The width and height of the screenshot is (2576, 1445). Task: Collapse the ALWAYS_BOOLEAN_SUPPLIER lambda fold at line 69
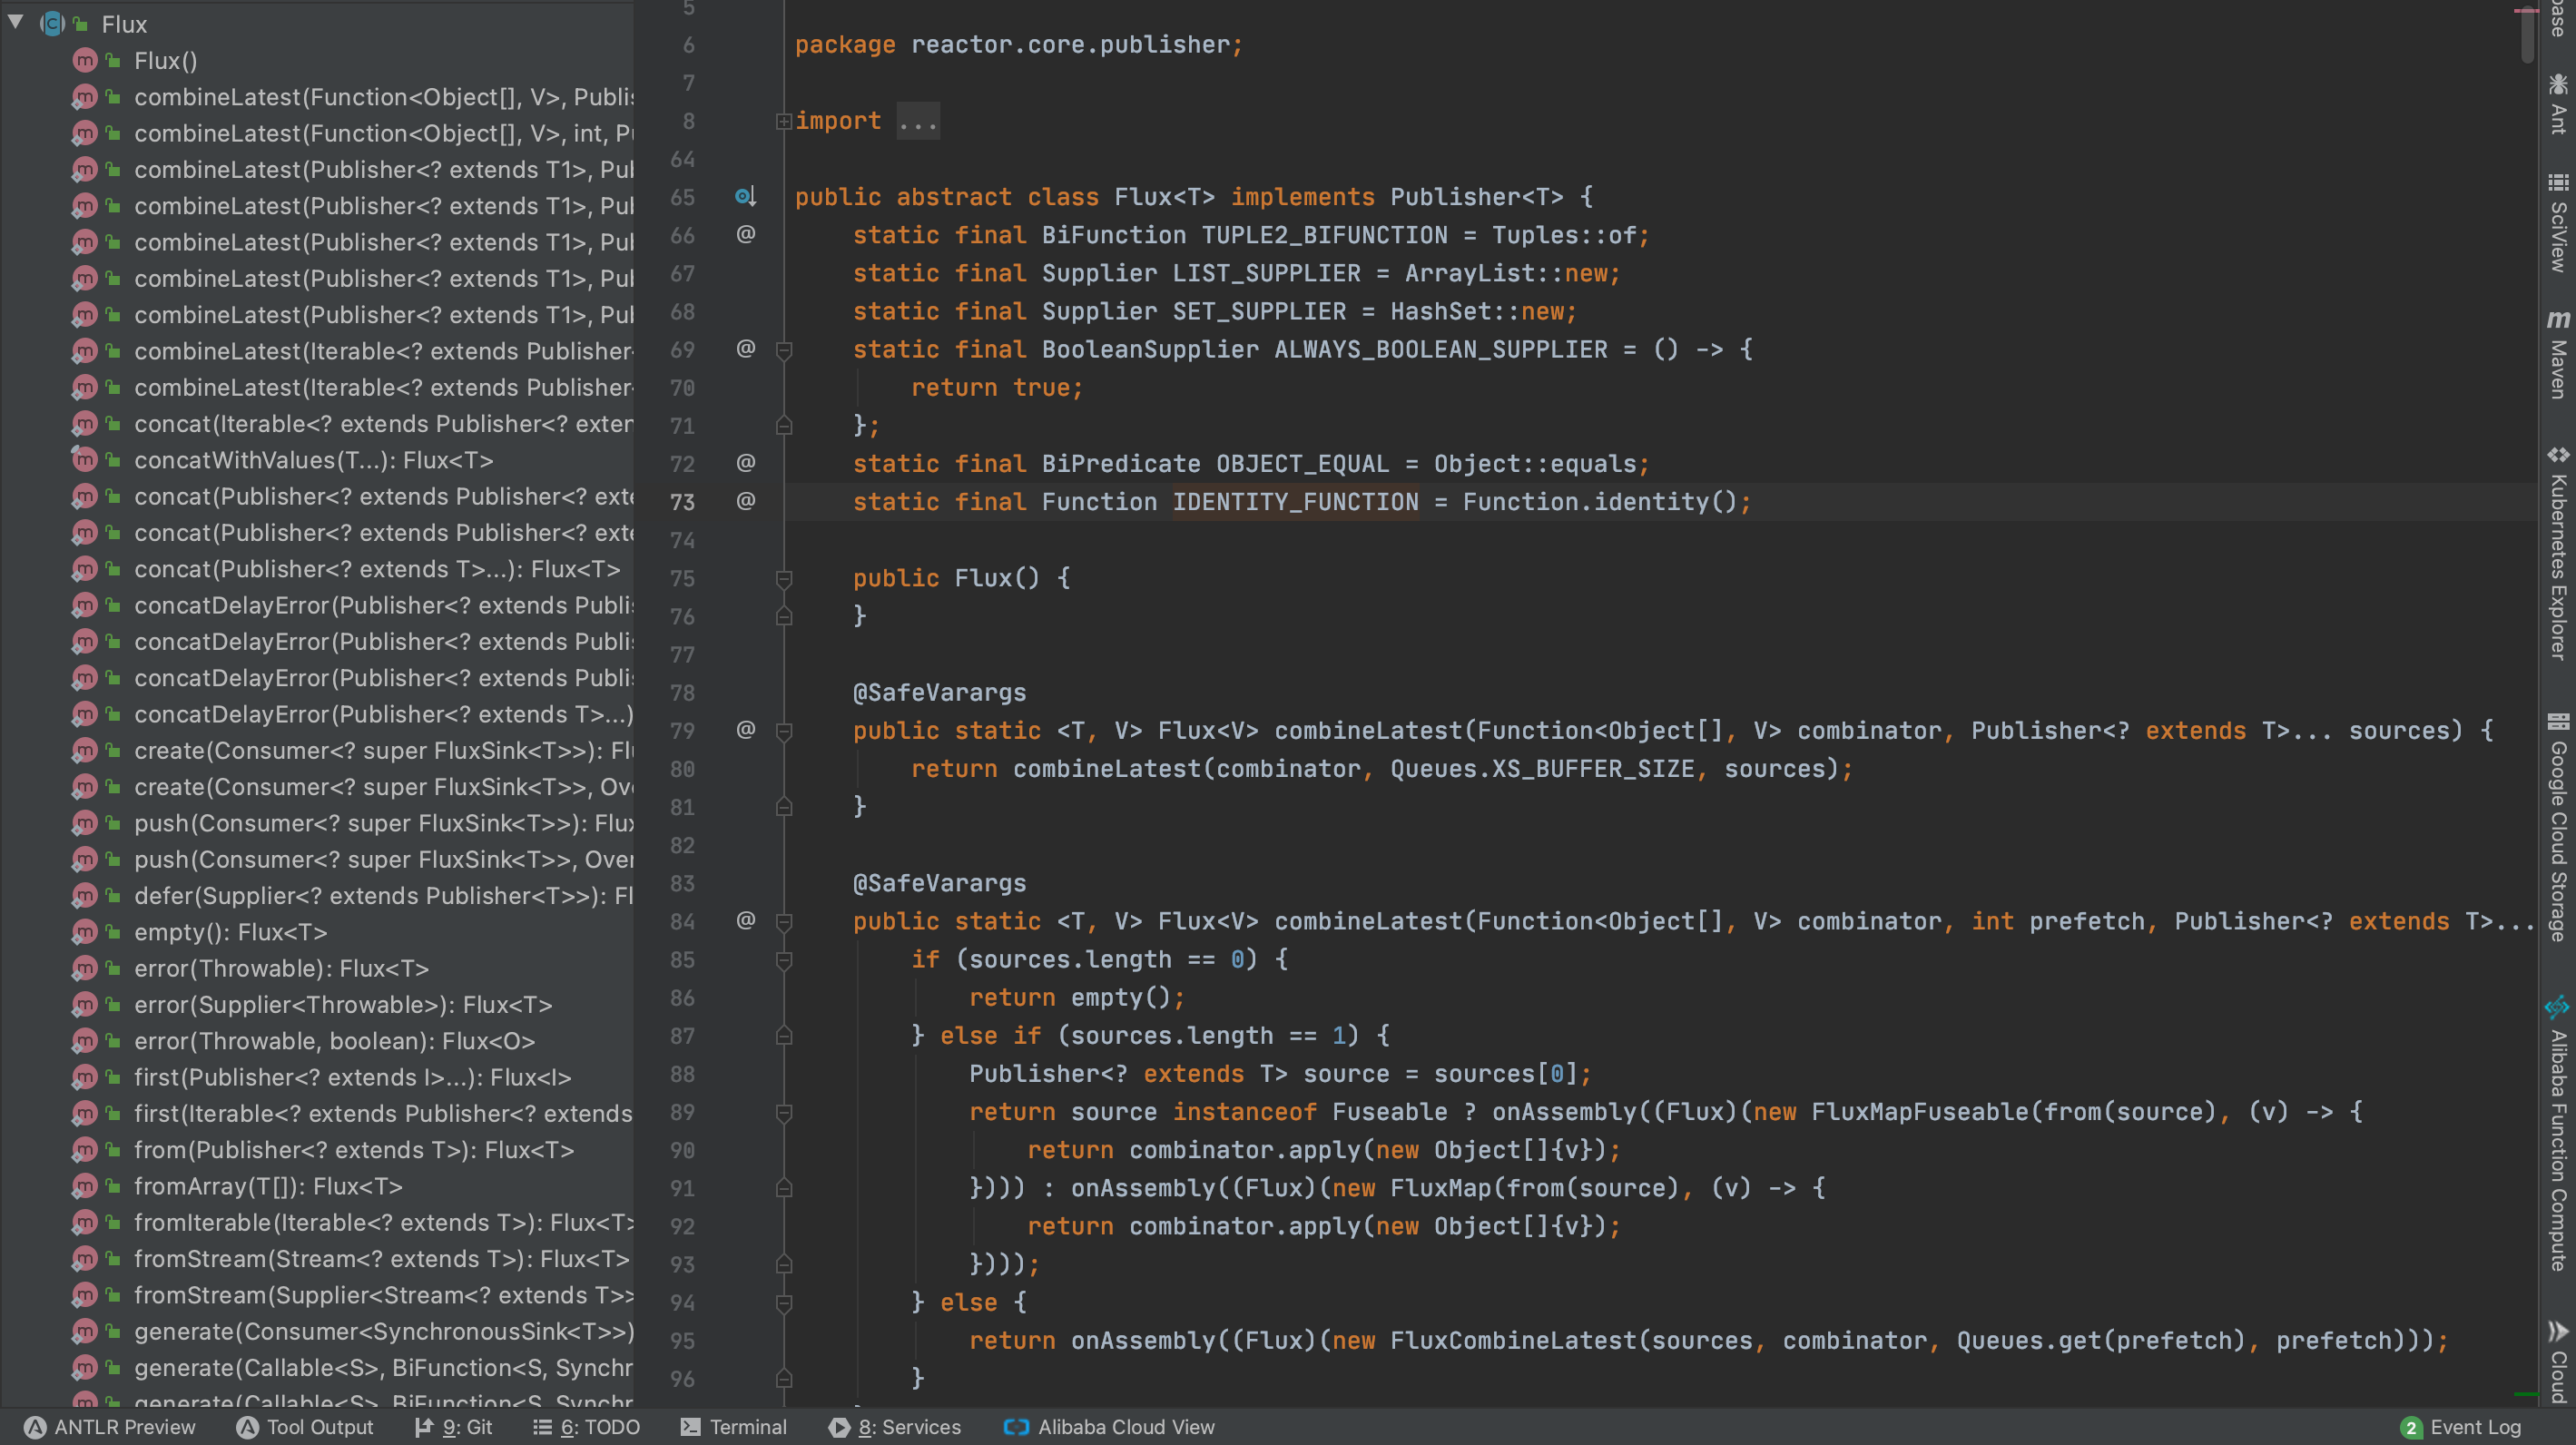pos(784,350)
